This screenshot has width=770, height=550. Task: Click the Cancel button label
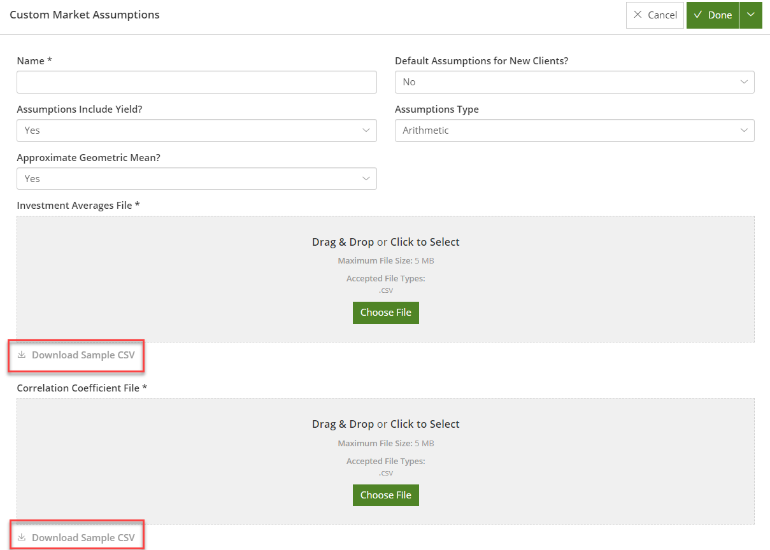662,15
